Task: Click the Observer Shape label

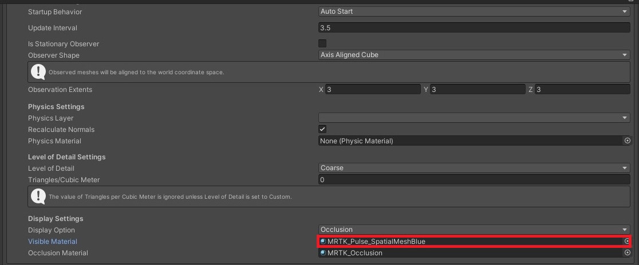Action: tap(54, 55)
